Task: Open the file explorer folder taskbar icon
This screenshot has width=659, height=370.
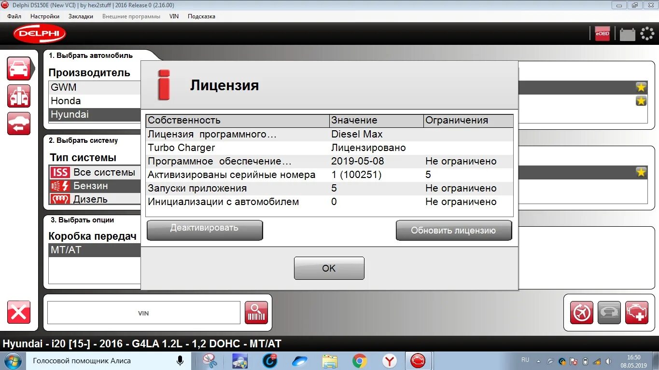Action: [330, 361]
